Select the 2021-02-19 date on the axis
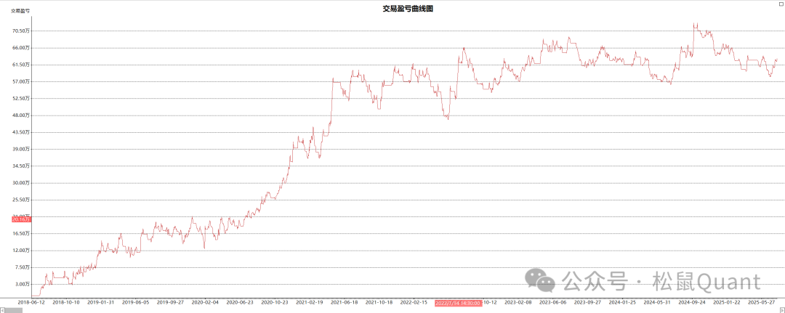 [x=310, y=302]
